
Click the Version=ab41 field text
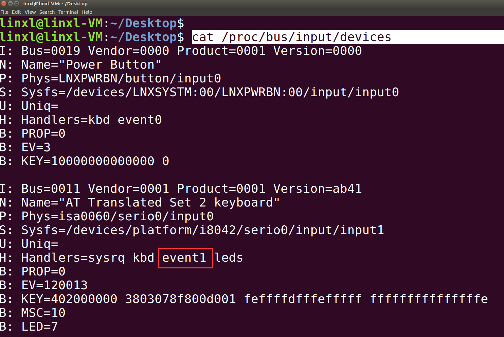[x=317, y=188]
